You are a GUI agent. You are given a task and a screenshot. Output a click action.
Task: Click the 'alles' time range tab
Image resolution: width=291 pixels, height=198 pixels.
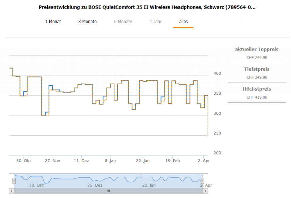183,22
